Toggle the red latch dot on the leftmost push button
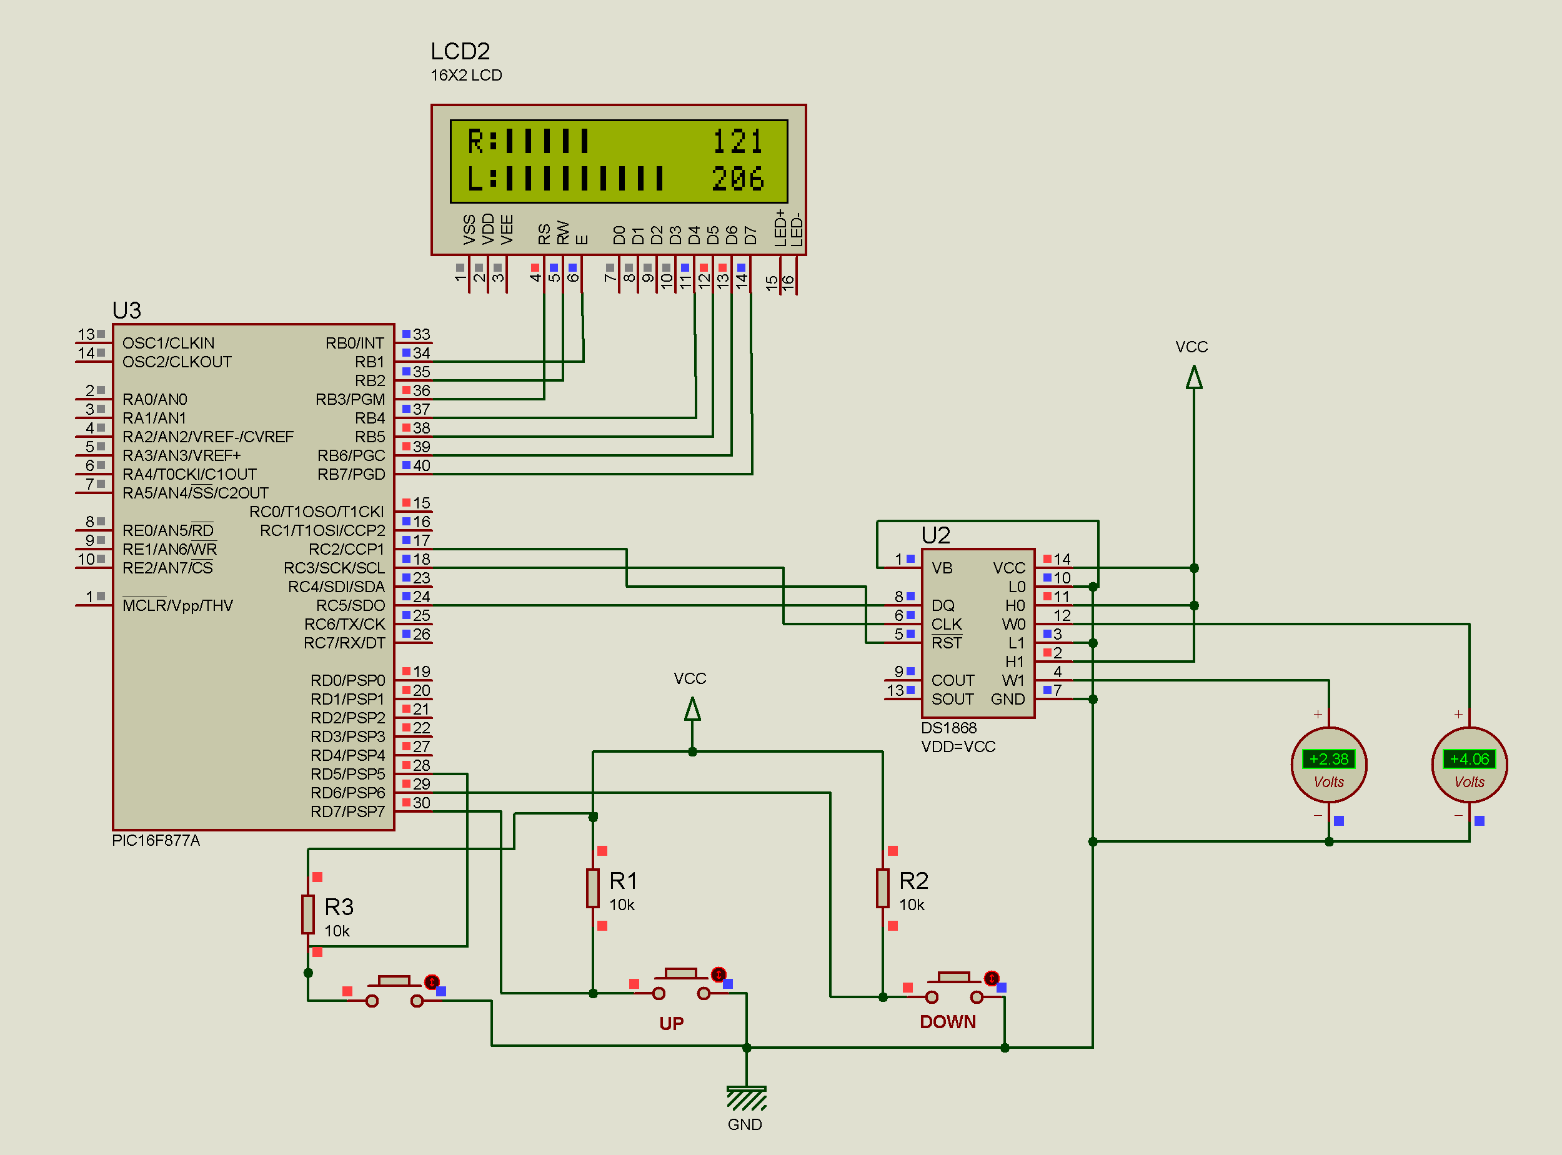The height and width of the screenshot is (1155, 1562). click(x=432, y=981)
